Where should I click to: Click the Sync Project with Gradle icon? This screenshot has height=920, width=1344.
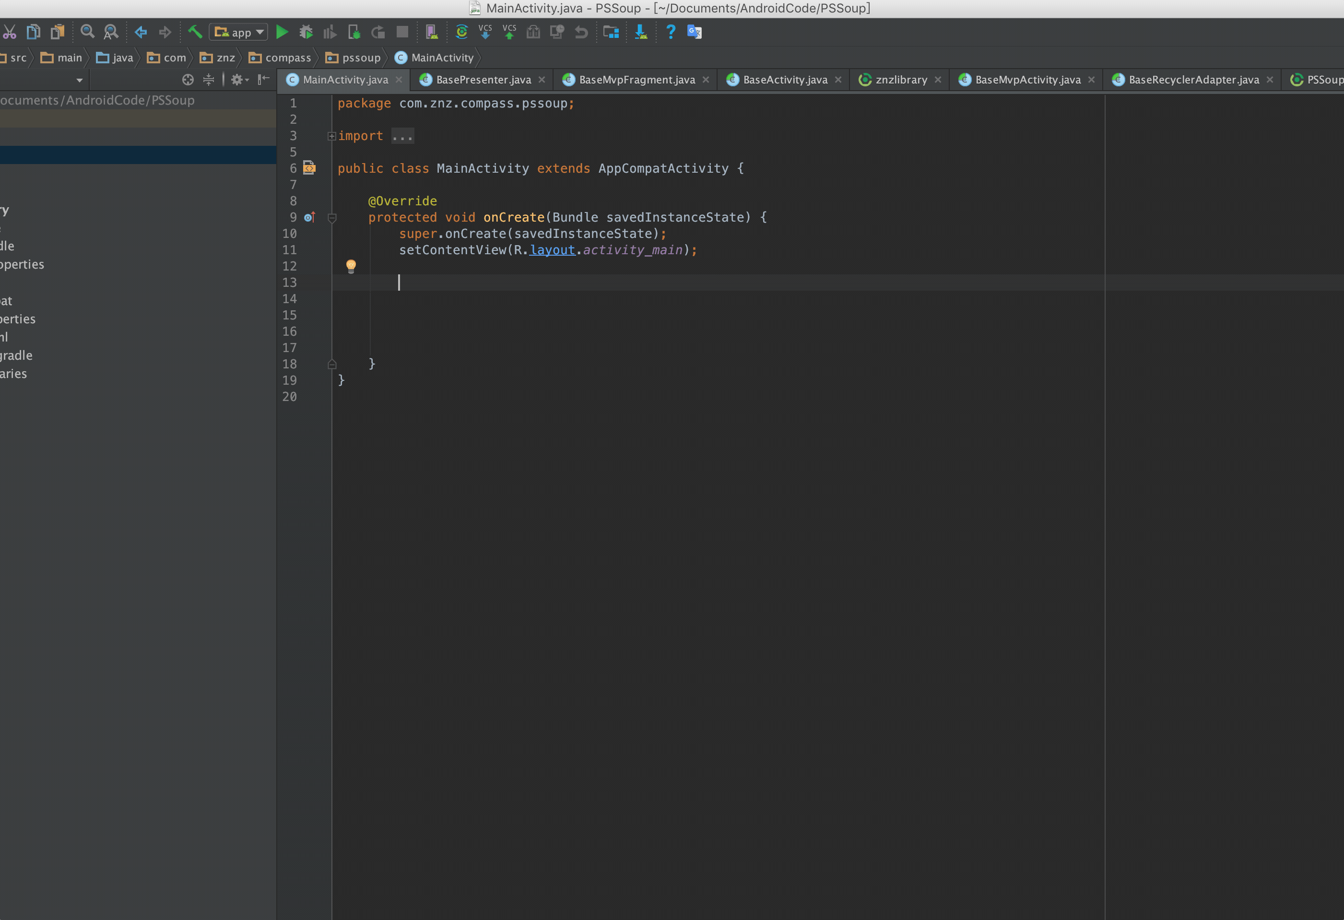(x=461, y=32)
